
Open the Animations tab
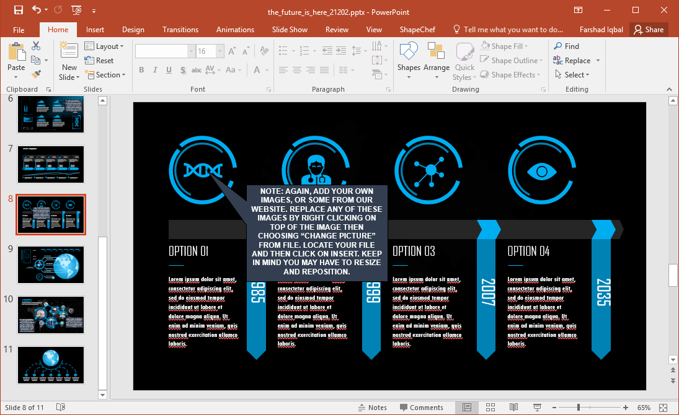point(235,30)
